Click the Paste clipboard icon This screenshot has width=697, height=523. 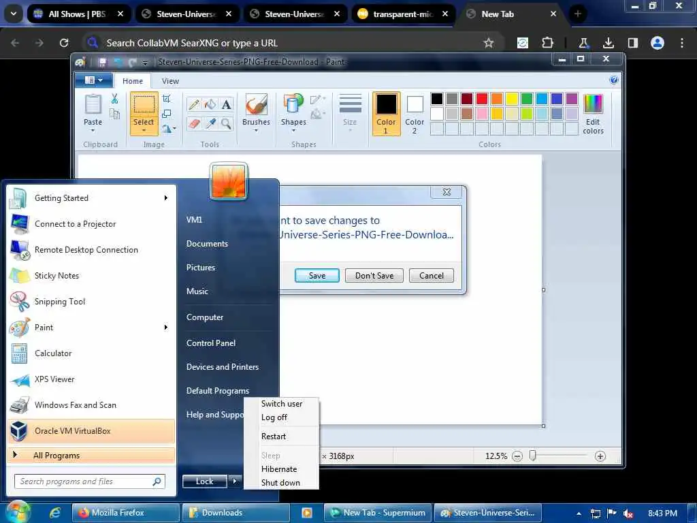click(93, 104)
